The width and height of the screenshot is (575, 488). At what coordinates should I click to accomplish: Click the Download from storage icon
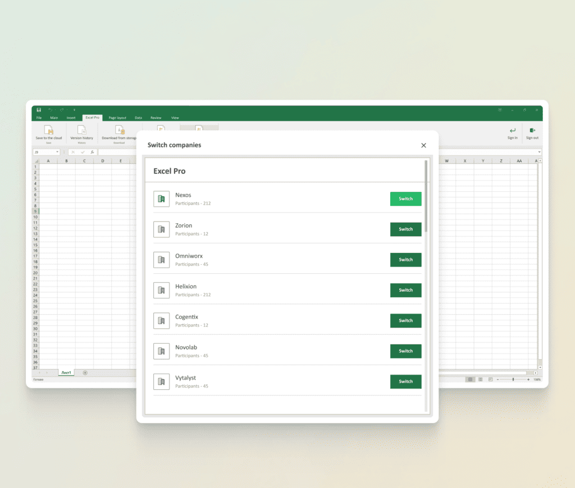[120, 130]
